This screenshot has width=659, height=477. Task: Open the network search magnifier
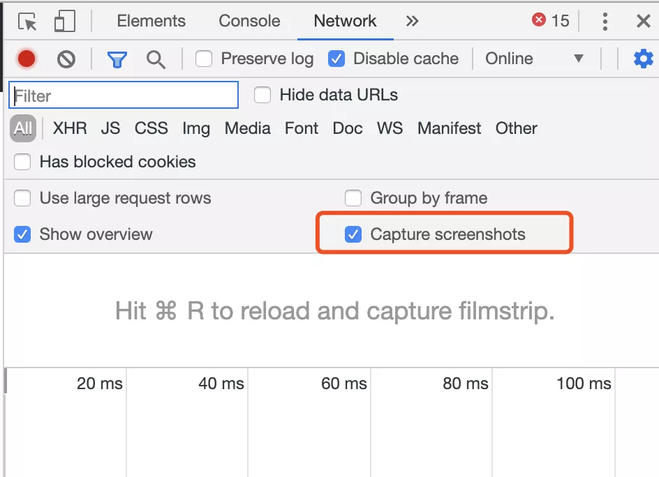[x=156, y=59]
